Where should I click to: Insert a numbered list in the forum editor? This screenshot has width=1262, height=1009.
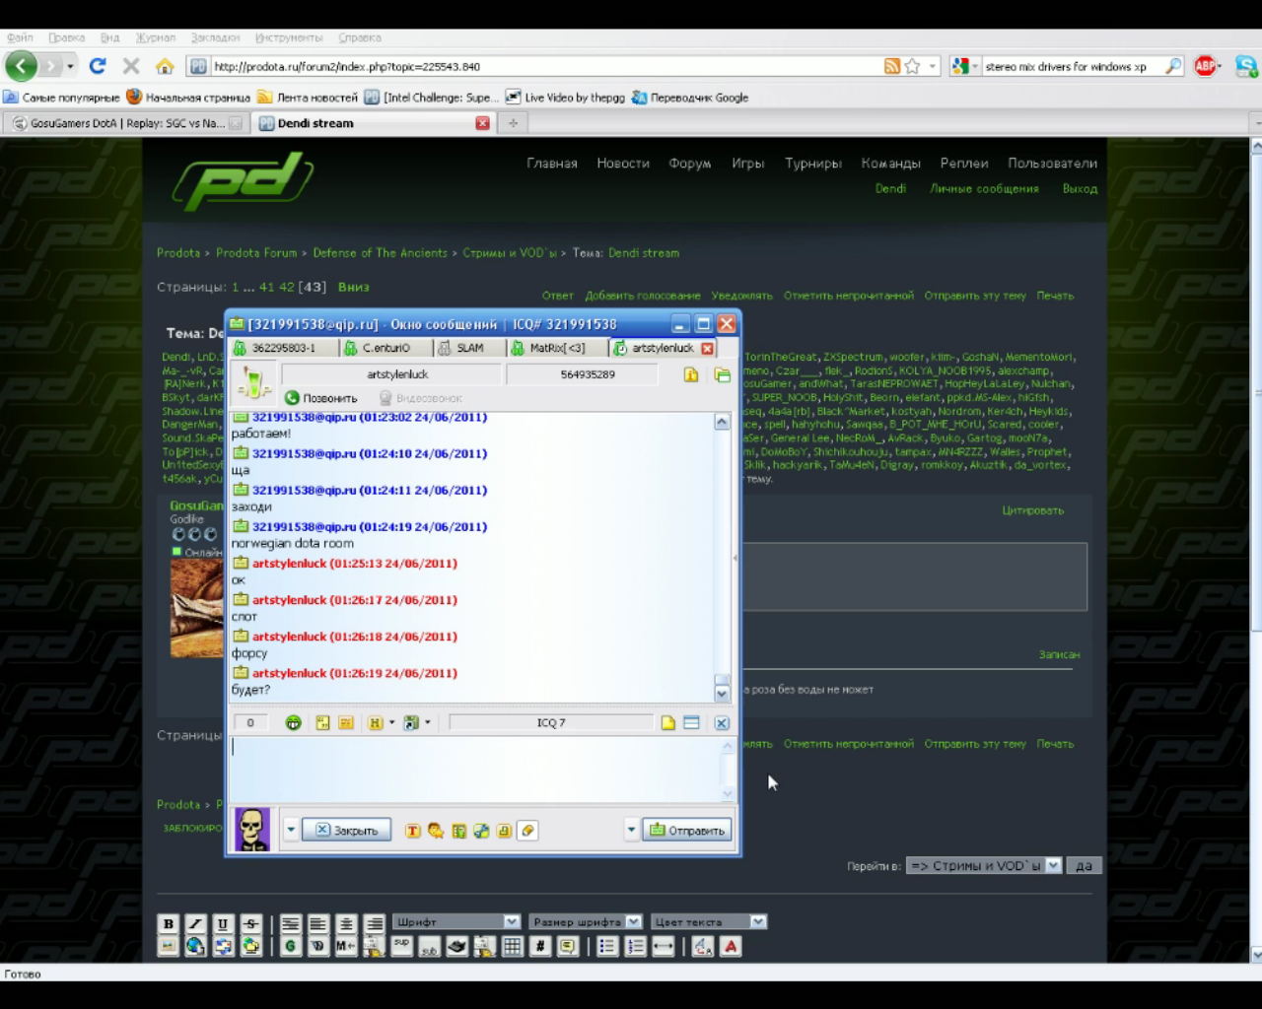(635, 947)
